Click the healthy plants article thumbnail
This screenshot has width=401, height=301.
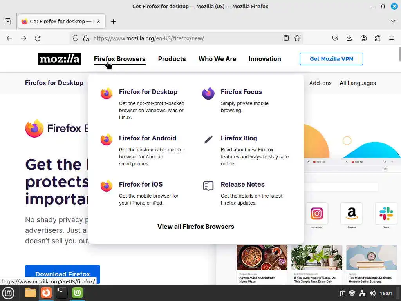coord(316,257)
